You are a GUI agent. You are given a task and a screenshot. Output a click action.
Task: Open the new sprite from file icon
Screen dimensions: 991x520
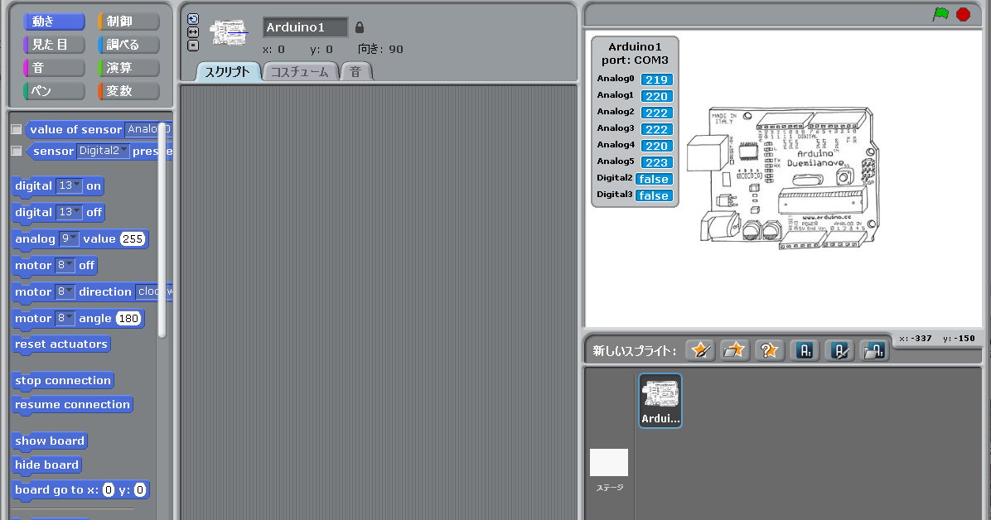click(734, 350)
